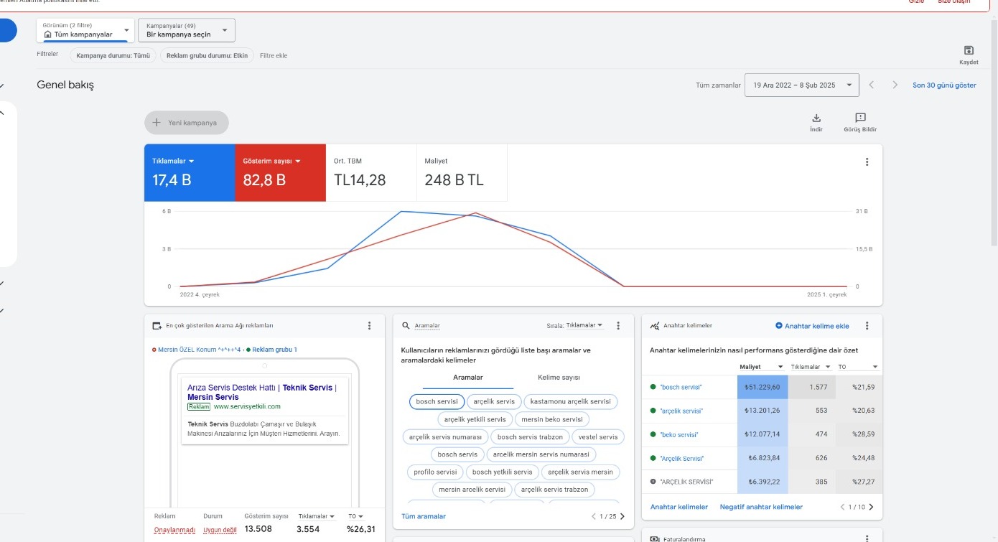
Task: Open chart card three-dot menu
Action: pos(867,162)
